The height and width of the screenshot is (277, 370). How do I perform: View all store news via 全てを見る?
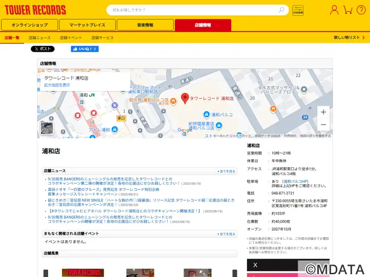point(227,171)
